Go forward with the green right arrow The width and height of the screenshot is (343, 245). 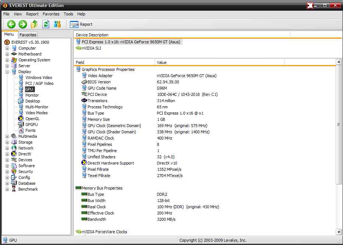point(23,24)
